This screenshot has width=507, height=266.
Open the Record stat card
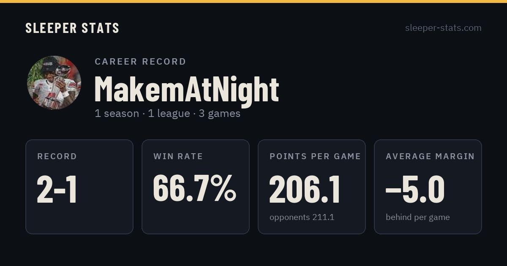click(x=79, y=187)
